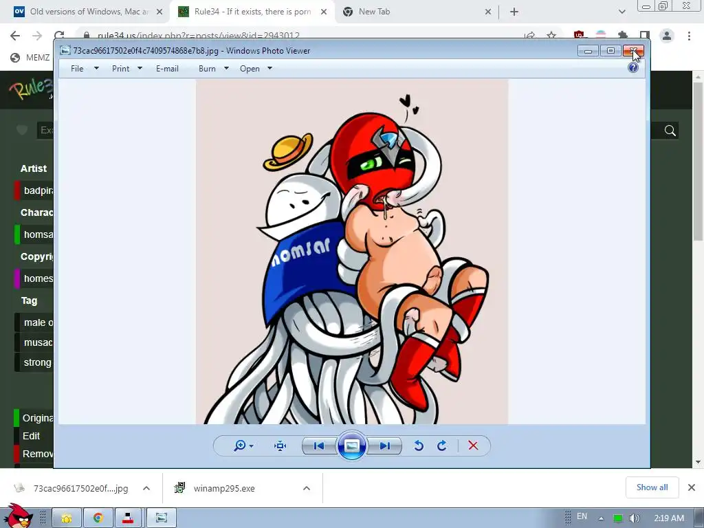Click the Remove link in the webpage sidebar
Screen dimensions: 704x528
[x=38, y=454]
